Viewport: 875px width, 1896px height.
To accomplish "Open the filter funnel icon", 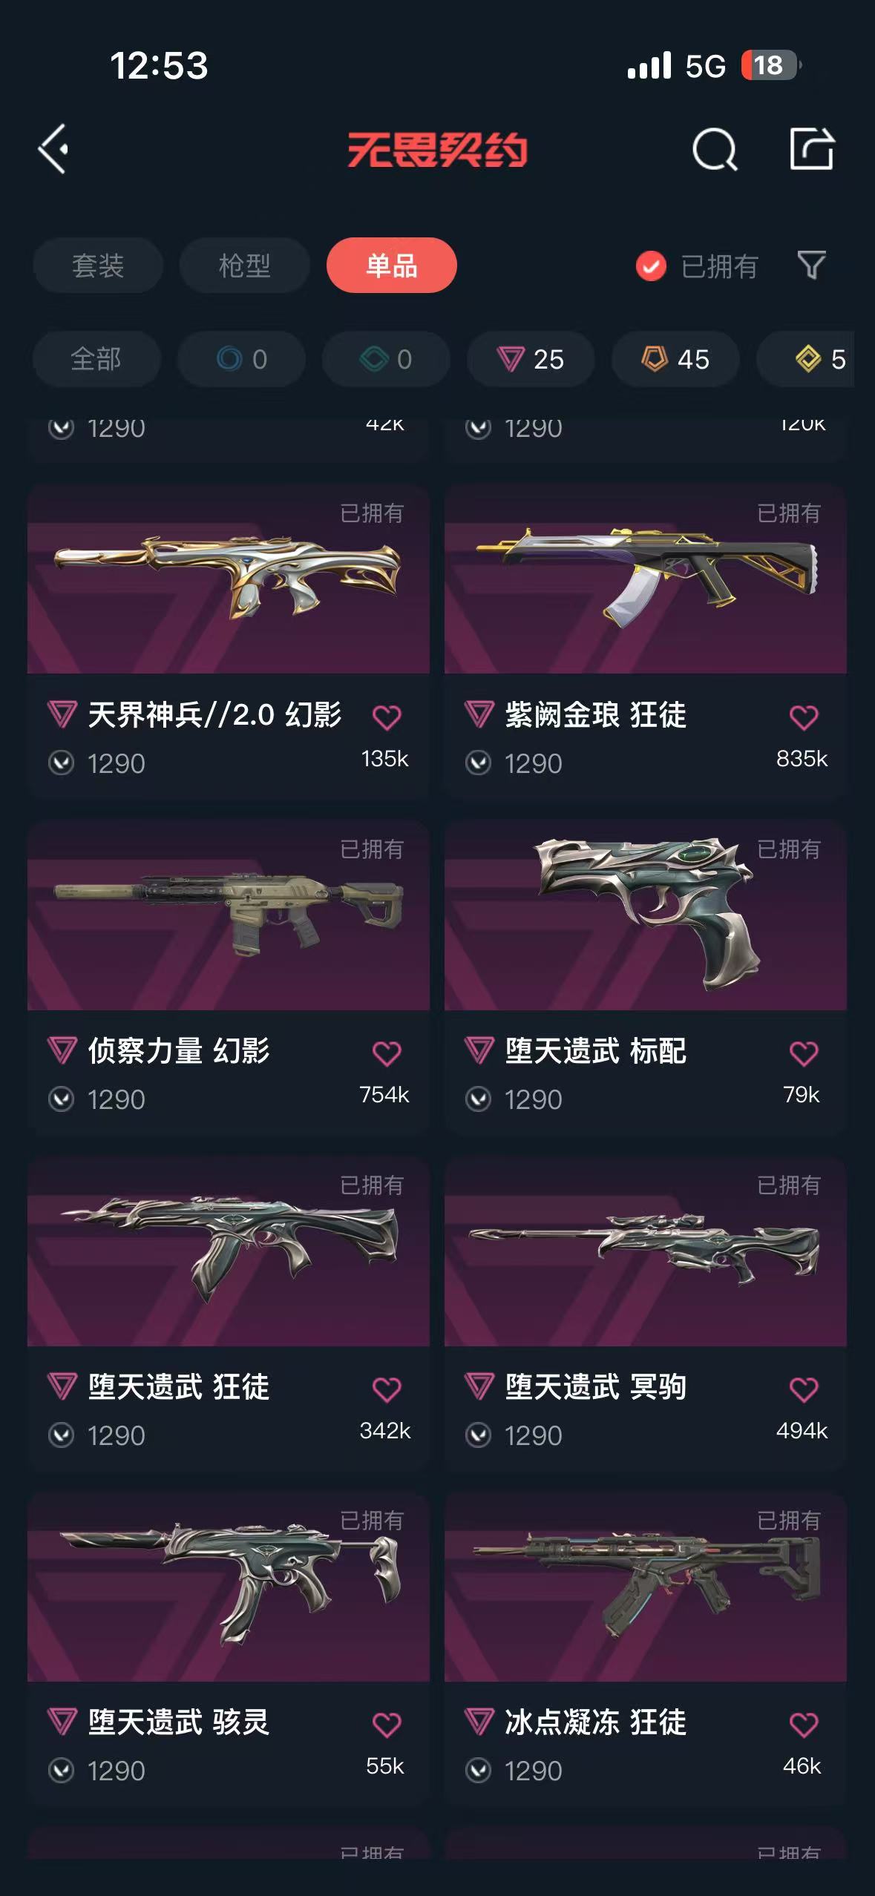I will [811, 265].
